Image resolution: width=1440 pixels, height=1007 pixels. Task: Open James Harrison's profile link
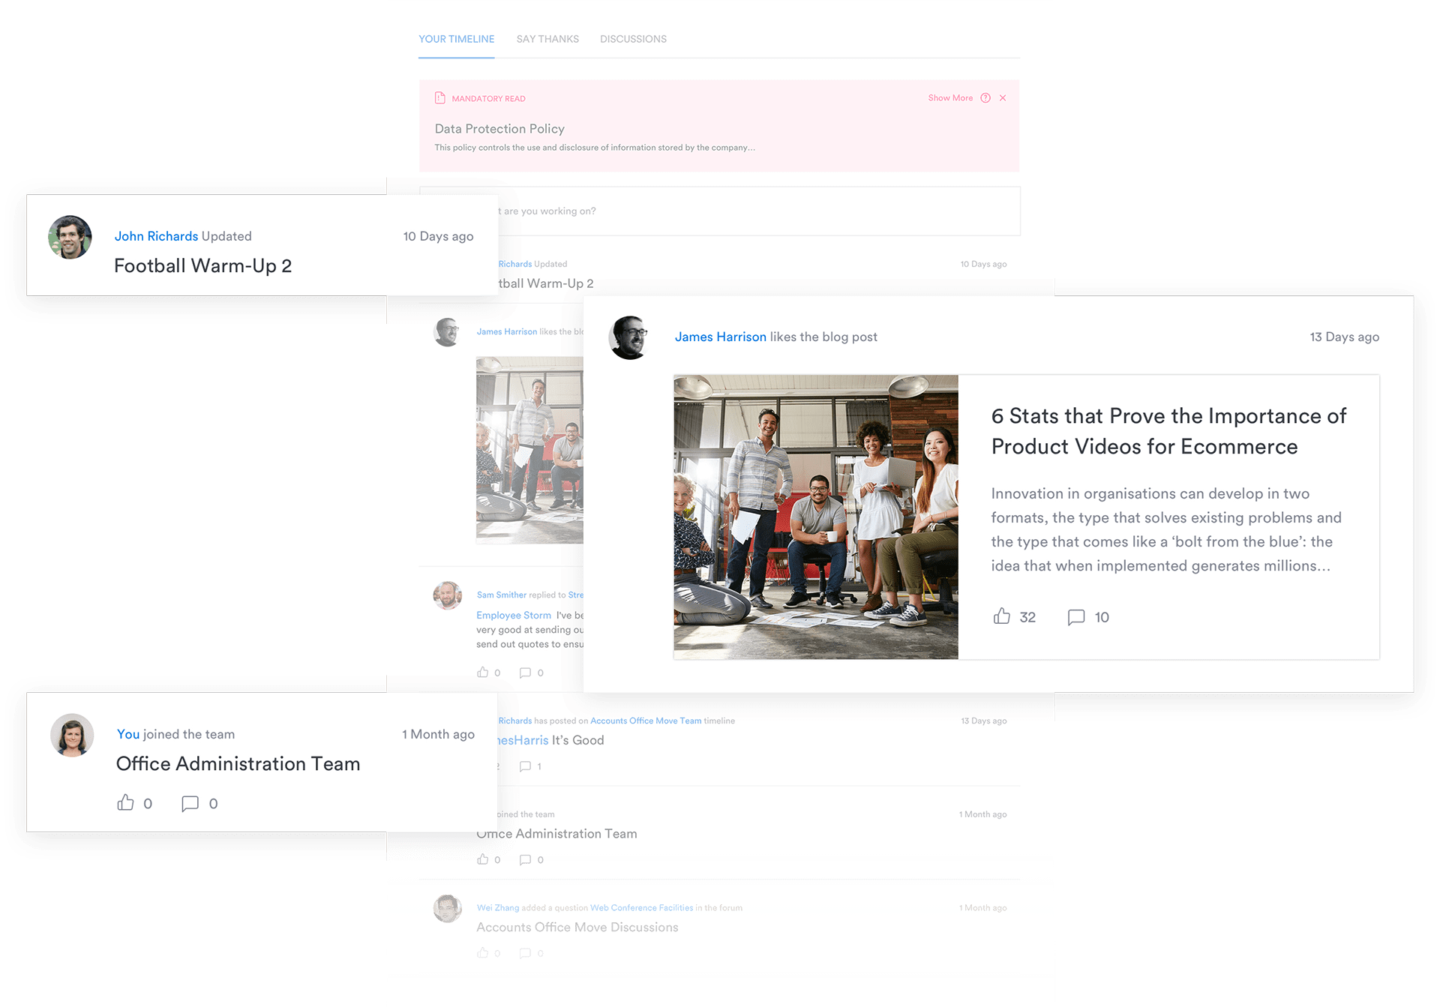tap(720, 337)
